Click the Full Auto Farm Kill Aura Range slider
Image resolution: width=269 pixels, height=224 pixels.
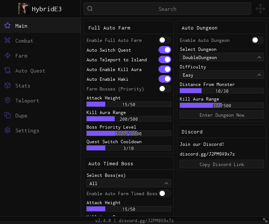point(129,119)
